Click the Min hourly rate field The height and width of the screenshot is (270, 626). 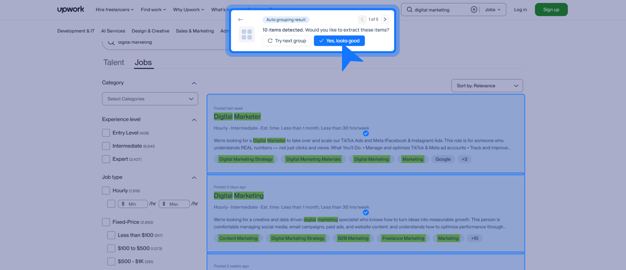click(133, 204)
